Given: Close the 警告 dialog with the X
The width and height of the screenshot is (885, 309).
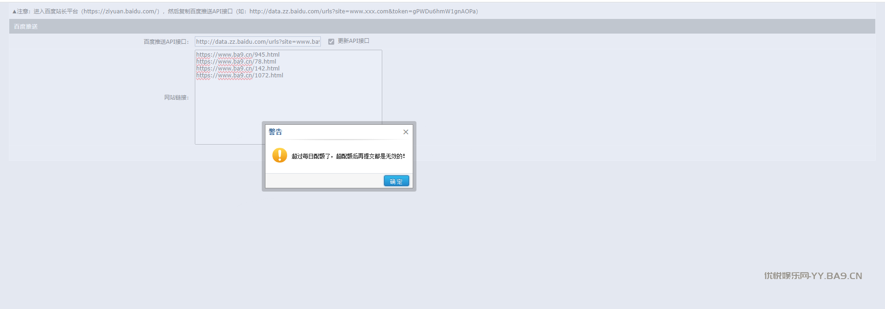Looking at the screenshot, I should click(405, 132).
